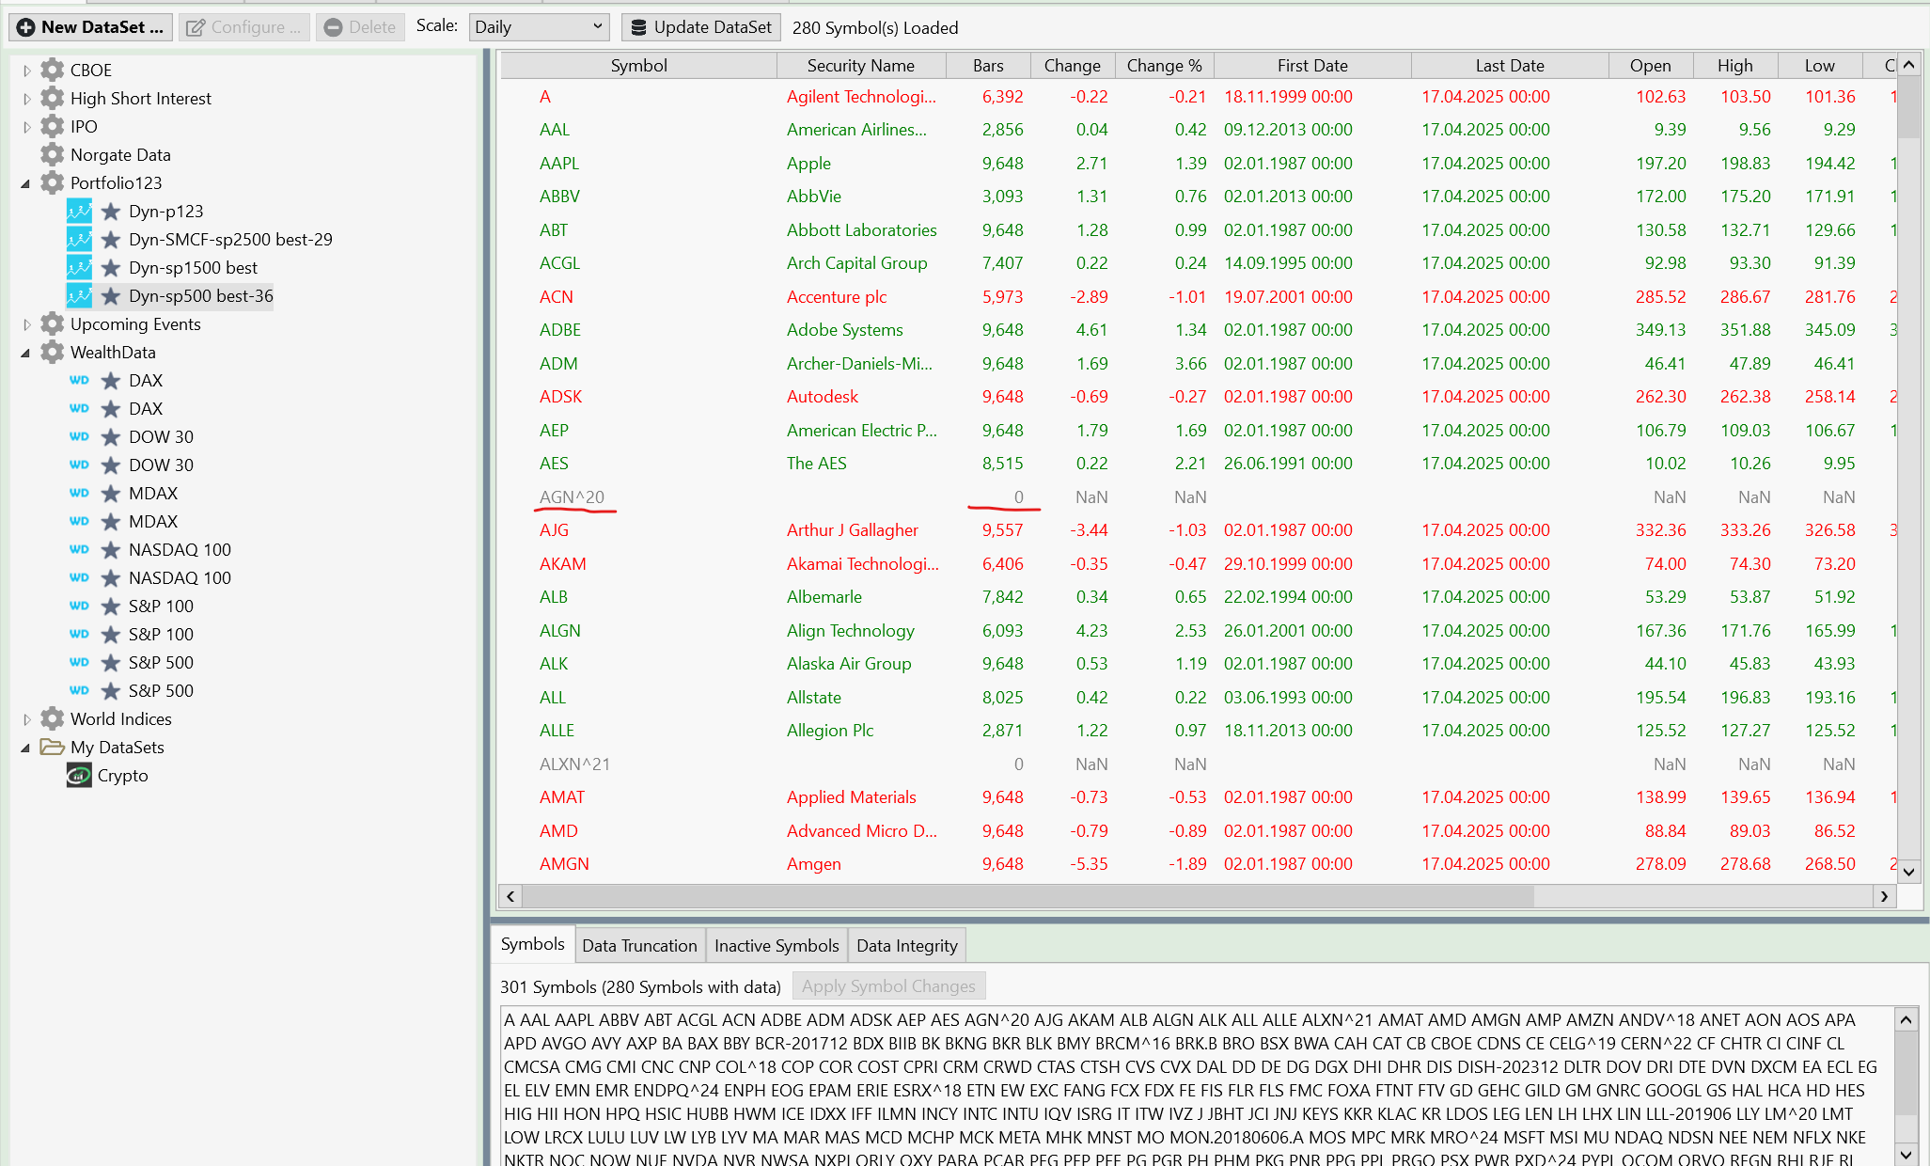The height and width of the screenshot is (1166, 1930).
Task: Expand the CBOE tree node
Action: 26,71
